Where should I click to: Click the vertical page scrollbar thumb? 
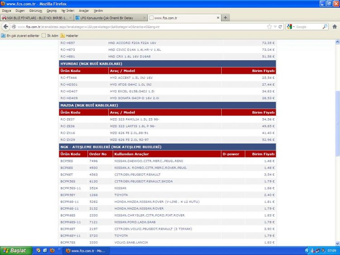click(337, 123)
